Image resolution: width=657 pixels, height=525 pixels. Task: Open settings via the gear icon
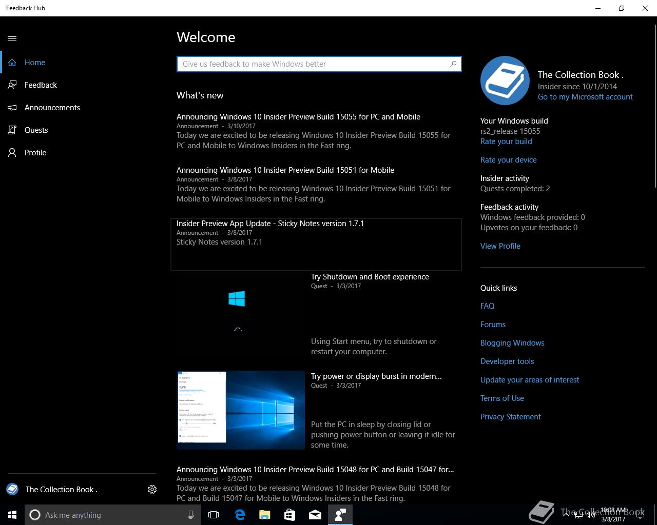pyautogui.click(x=152, y=490)
